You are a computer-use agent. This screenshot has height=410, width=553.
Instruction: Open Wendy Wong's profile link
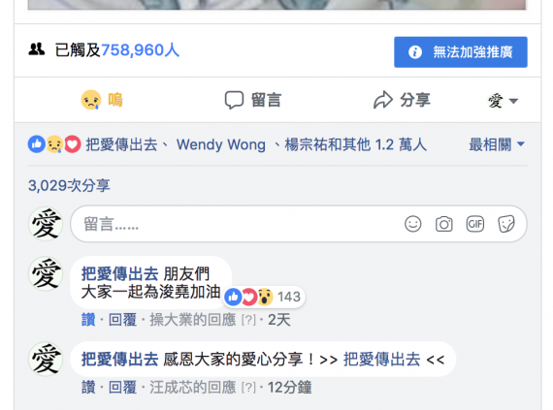(x=221, y=144)
